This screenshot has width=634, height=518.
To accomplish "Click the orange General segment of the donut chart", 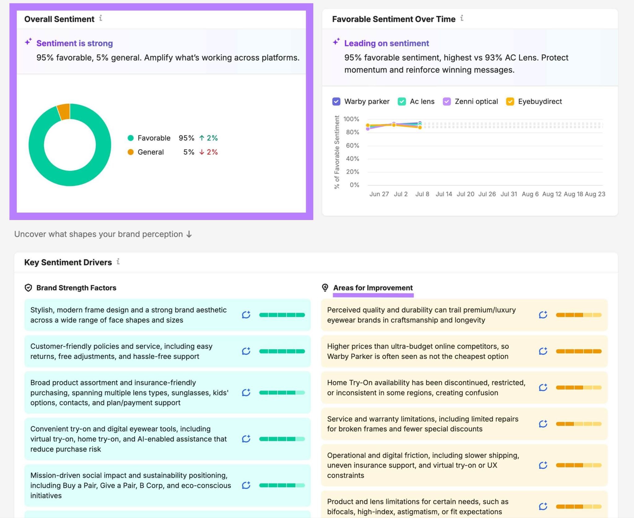I will pyautogui.click(x=64, y=112).
